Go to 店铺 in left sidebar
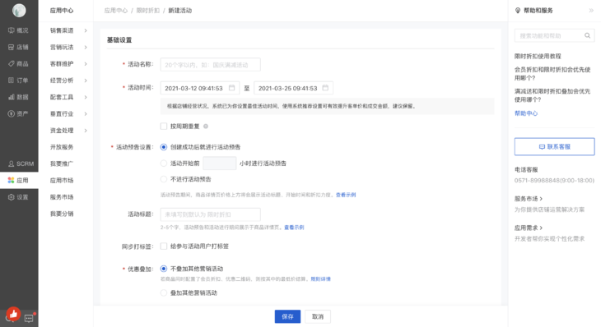The image size is (601, 327). point(19,47)
